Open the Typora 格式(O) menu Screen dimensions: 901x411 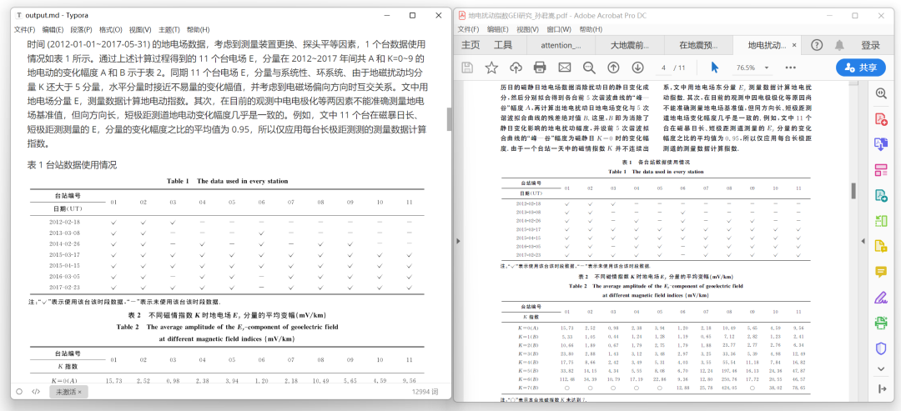pyautogui.click(x=111, y=30)
